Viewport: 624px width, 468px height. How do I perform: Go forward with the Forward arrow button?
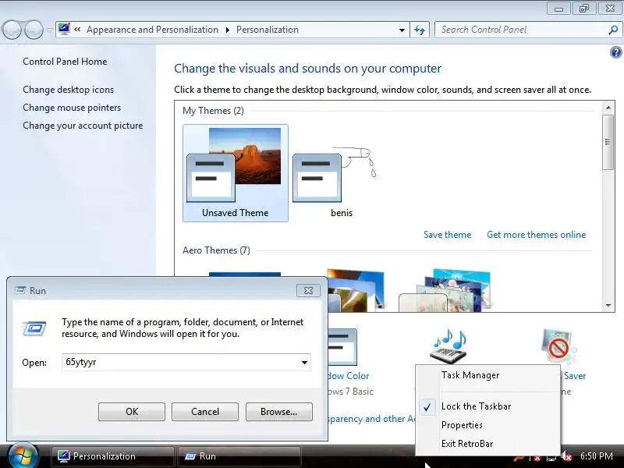pyautogui.click(x=34, y=30)
